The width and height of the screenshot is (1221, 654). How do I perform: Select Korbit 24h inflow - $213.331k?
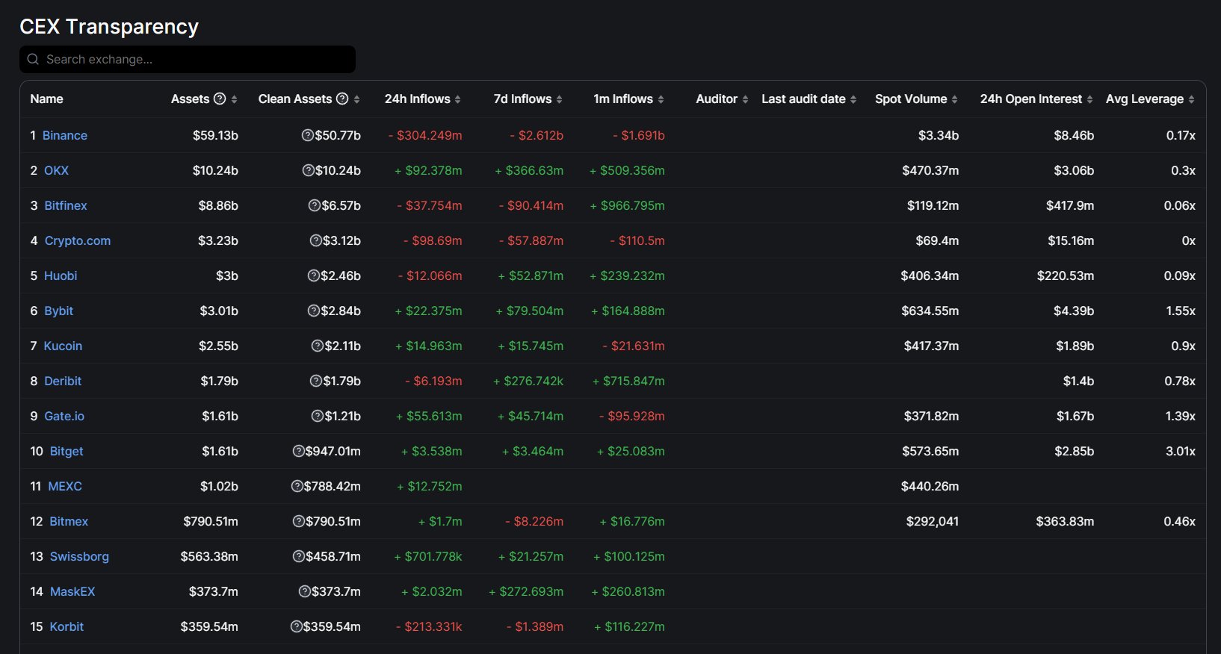point(429,626)
